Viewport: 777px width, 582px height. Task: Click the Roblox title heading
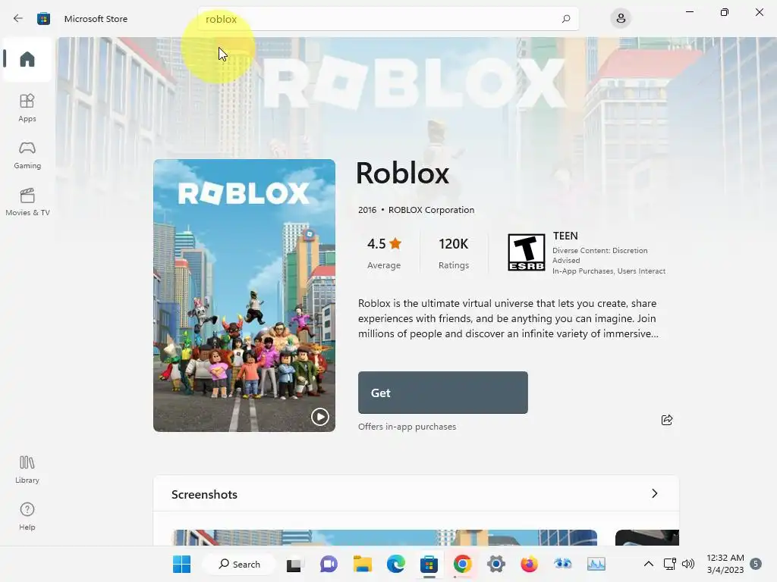pyautogui.click(x=402, y=174)
